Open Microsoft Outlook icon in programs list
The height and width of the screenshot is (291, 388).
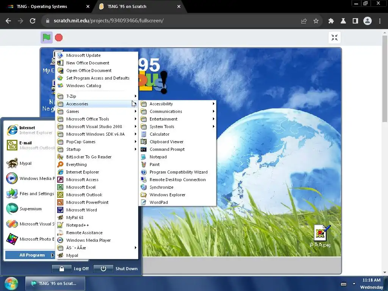point(60,195)
